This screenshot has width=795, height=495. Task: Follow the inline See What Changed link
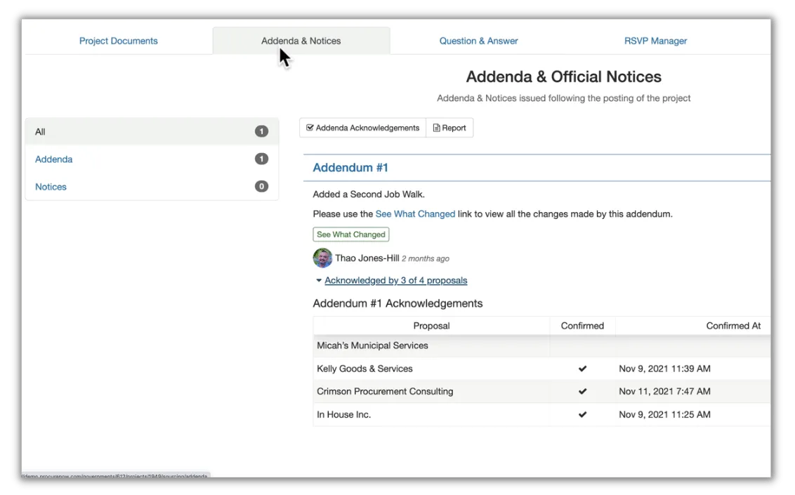point(415,214)
